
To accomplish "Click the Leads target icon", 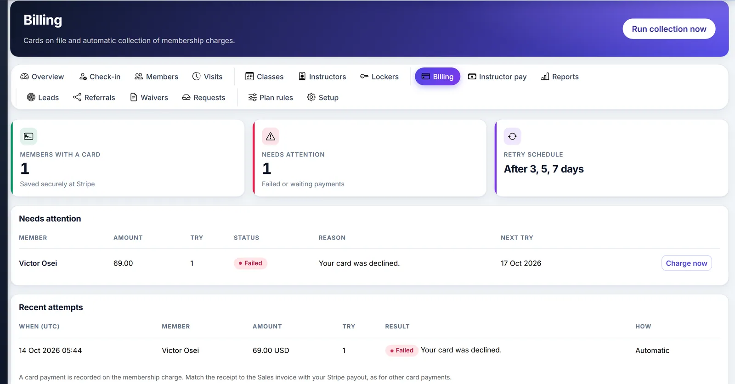I will (x=31, y=97).
